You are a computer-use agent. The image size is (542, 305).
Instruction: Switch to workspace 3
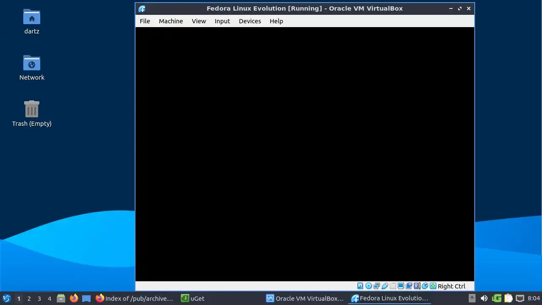[x=39, y=299]
